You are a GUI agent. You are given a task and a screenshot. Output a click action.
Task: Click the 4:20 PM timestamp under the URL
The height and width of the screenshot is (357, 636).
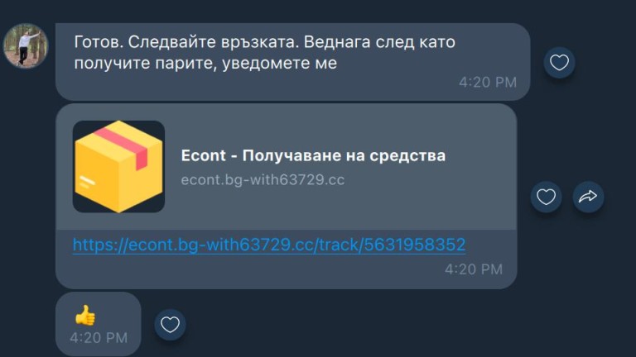point(474,269)
